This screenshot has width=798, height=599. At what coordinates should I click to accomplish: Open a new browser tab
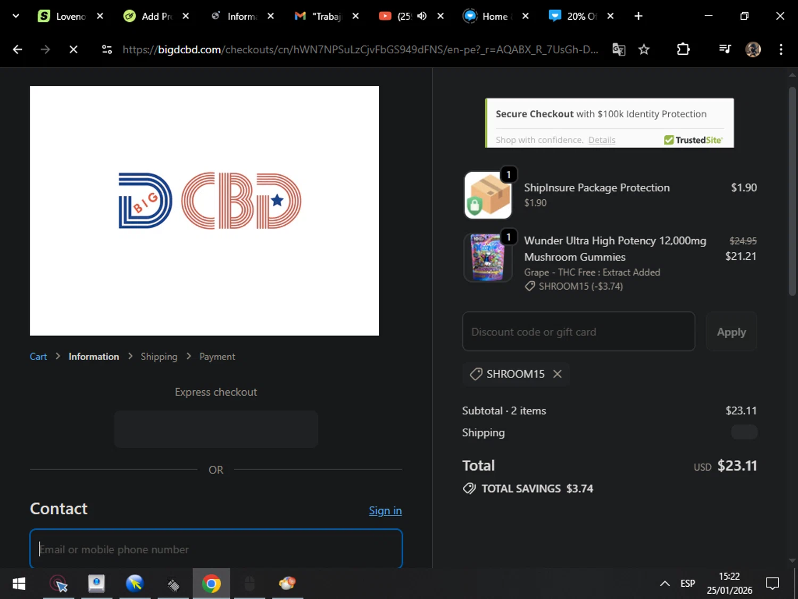638,16
